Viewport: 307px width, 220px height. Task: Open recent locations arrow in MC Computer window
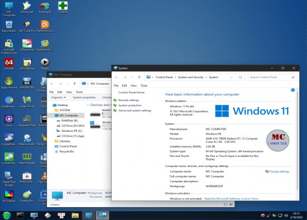click(x=68, y=84)
